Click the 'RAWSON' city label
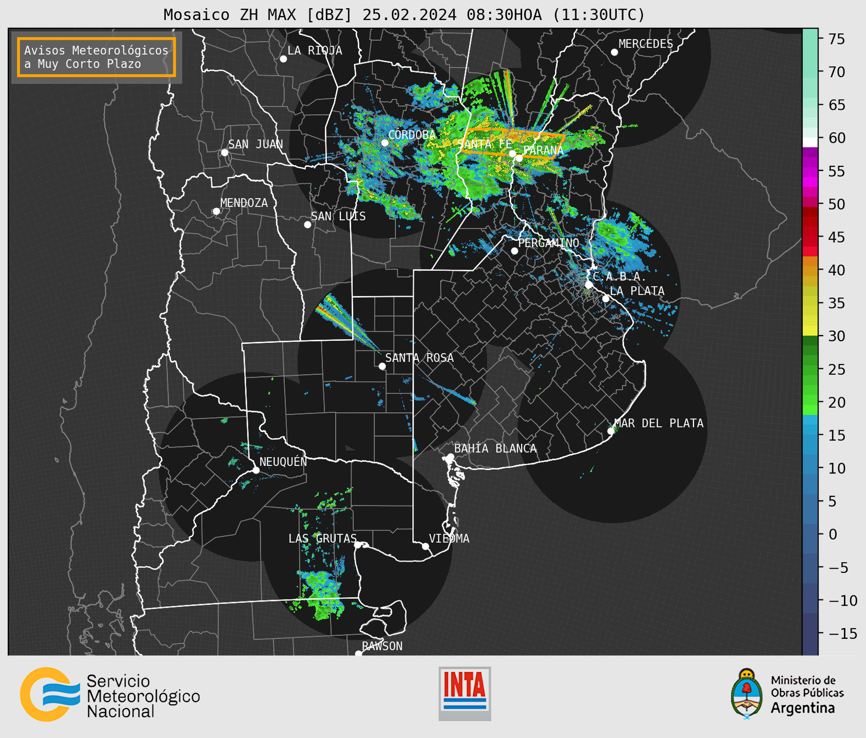The height and width of the screenshot is (738, 866). point(382,646)
